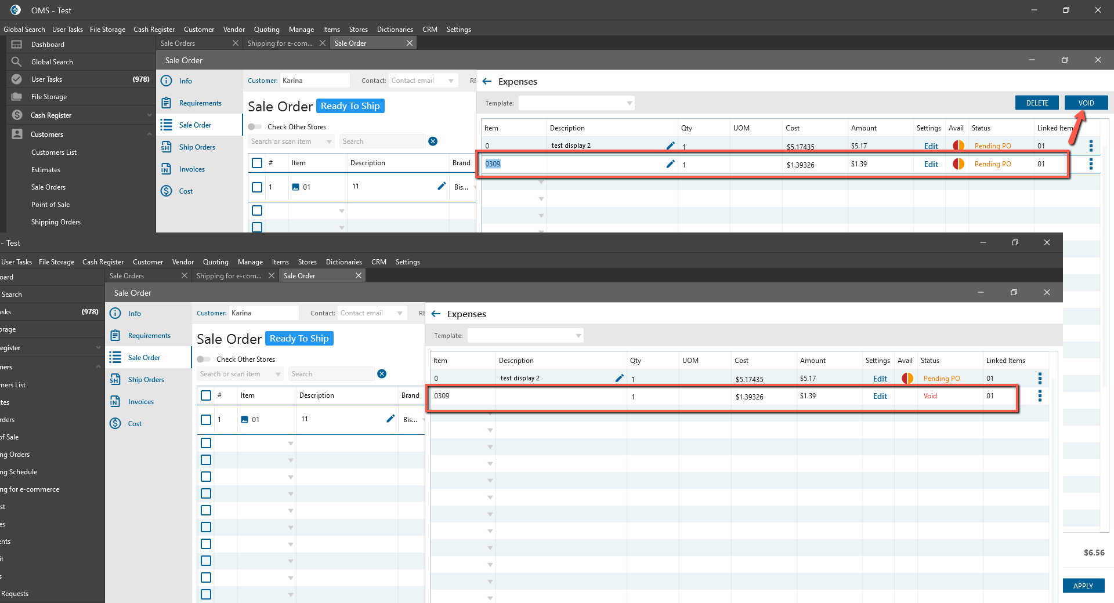Open the Global Search menu in the menu bar
This screenshot has width=1114, height=603.
pos(24,30)
